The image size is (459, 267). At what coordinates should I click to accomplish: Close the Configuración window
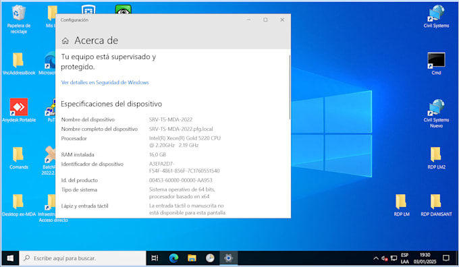282,20
